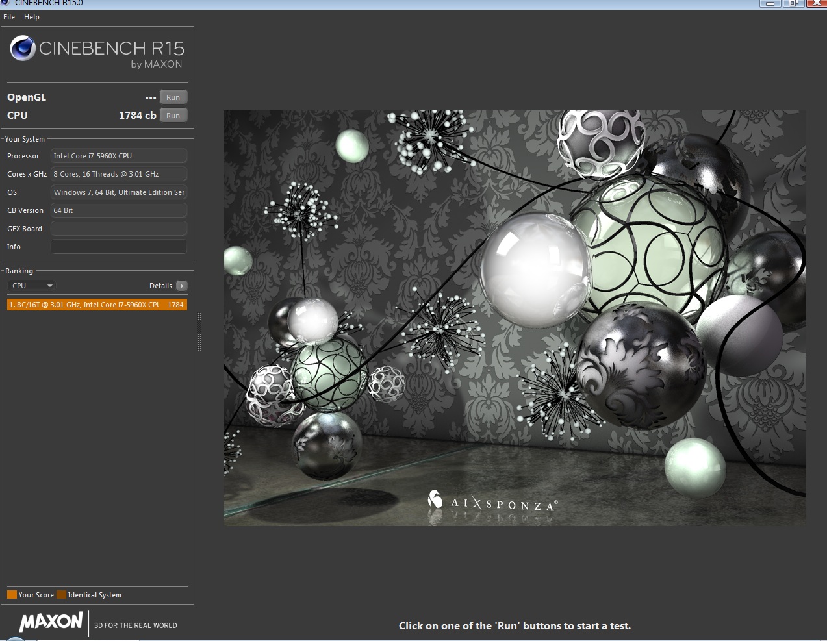Image resolution: width=827 pixels, height=641 pixels.
Task: Click the Info text field
Action: click(119, 247)
